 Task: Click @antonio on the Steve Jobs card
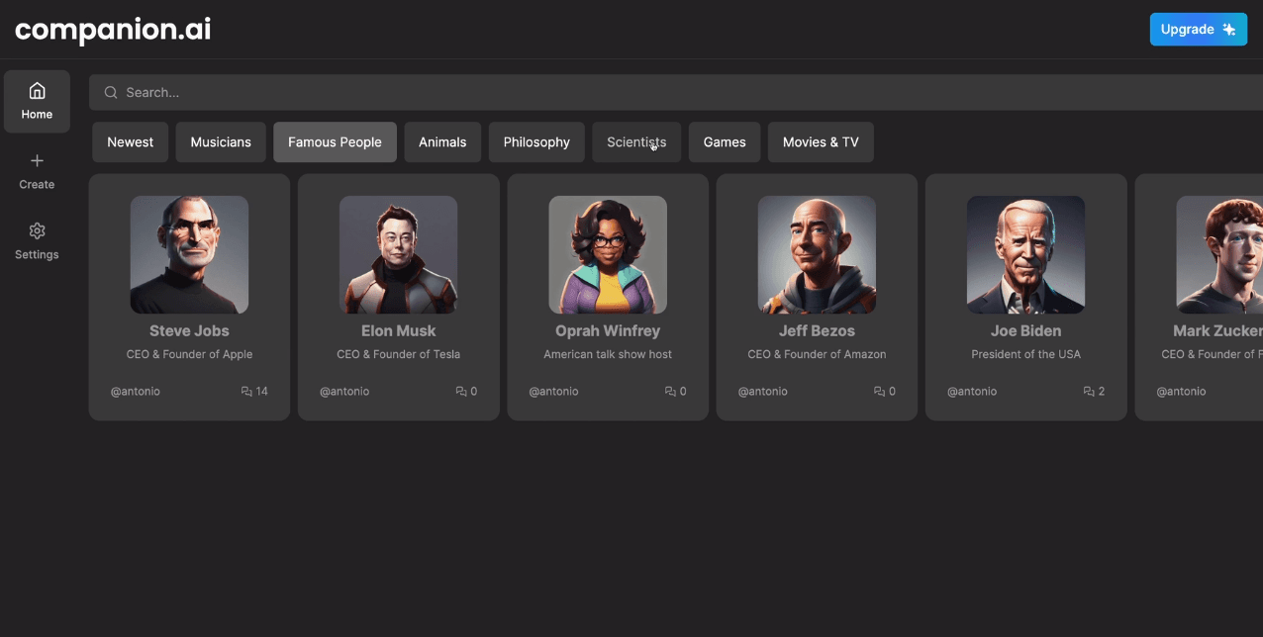(136, 392)
